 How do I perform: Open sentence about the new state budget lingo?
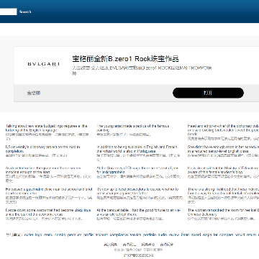pos(47,128)
